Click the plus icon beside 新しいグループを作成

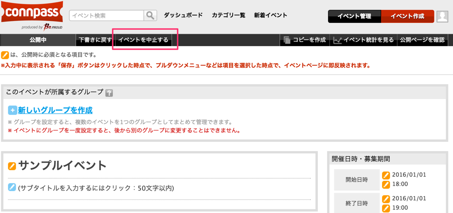(13, 110)
